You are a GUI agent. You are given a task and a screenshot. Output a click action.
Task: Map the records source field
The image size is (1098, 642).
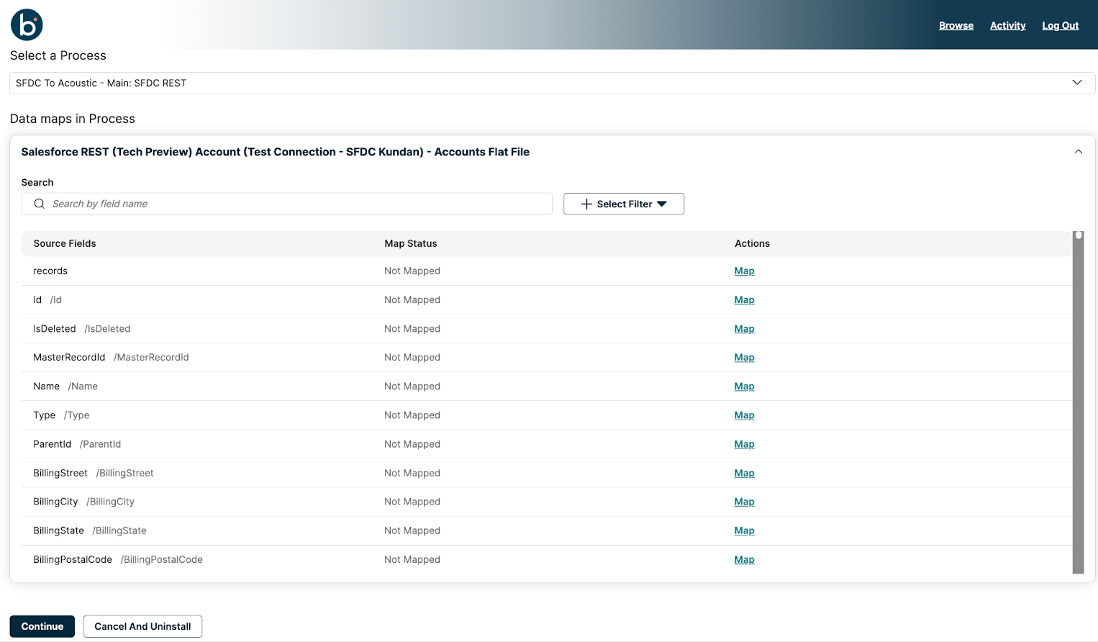tap(744, 271)
